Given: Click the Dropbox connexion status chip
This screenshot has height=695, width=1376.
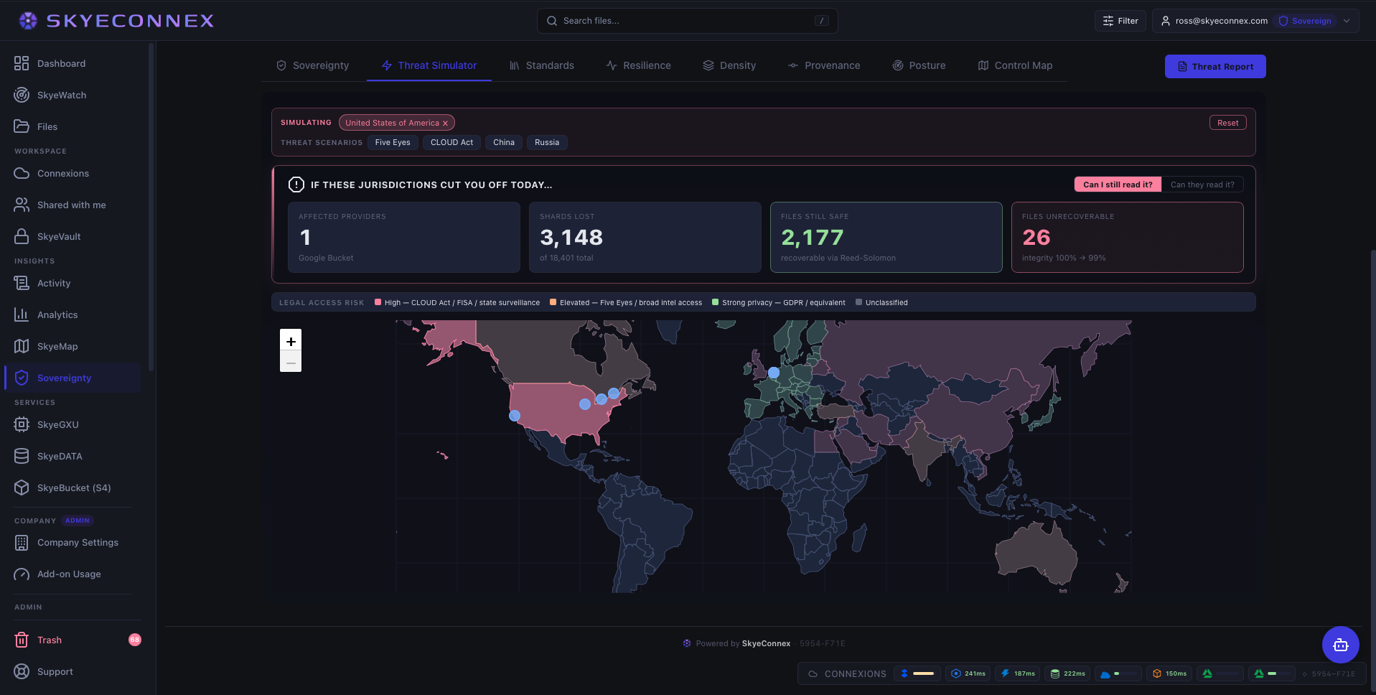Looking at the screenshot, I should pyautogui.click(x=917, y=673).
